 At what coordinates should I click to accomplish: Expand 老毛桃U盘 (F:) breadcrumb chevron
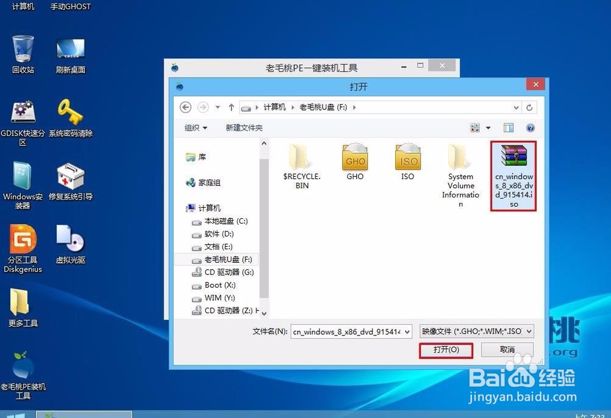coord(354,107)
